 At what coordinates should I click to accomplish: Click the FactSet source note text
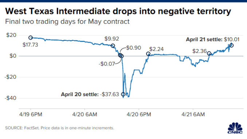(x=59, y=128)
